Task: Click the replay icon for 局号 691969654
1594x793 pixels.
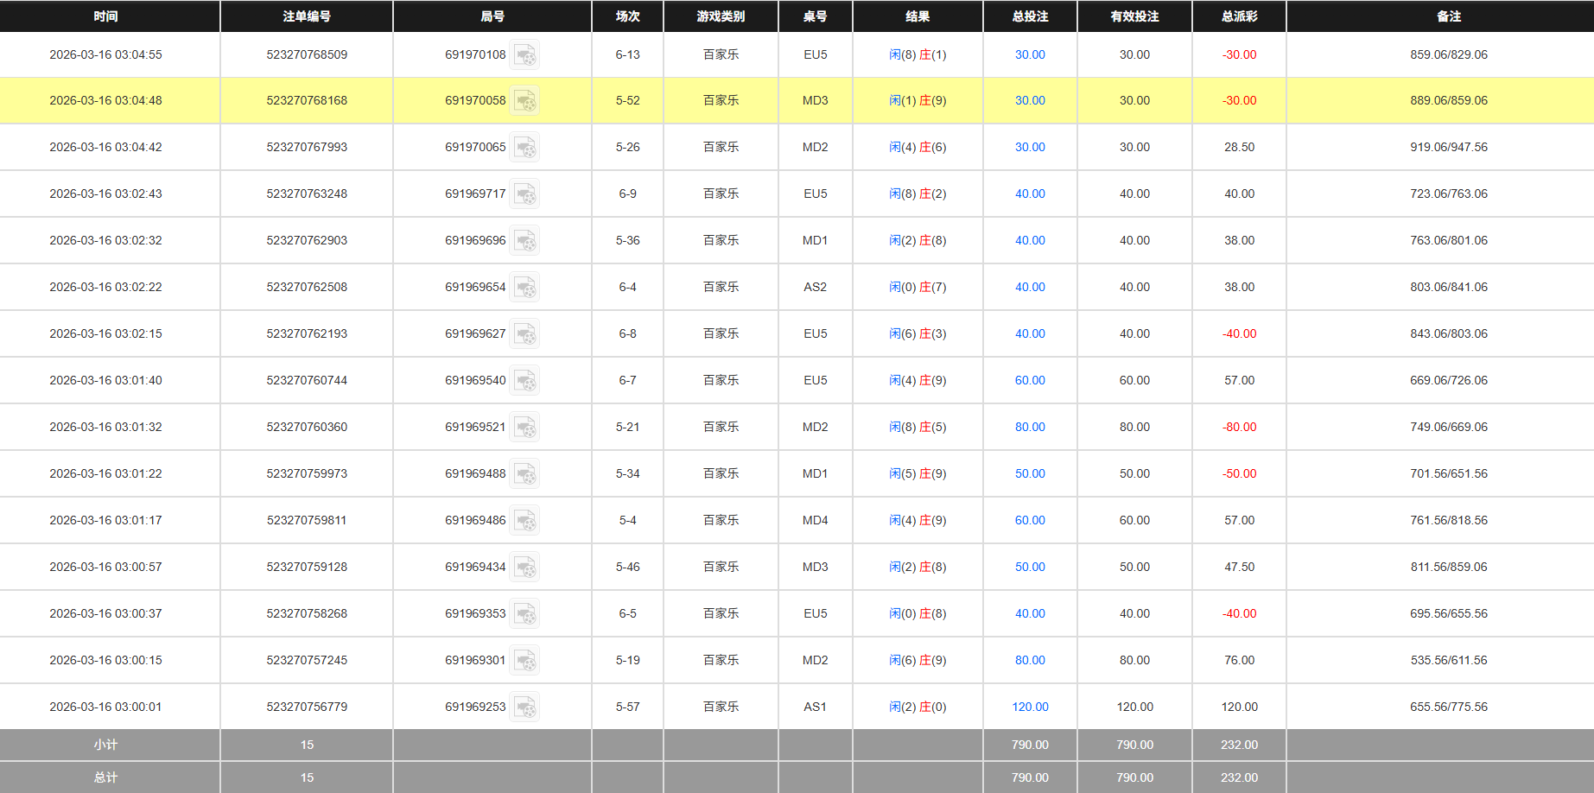Action: [x=525, y=287]
